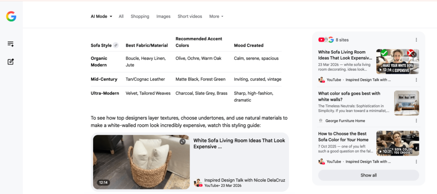Switch to the Images tab

tap(163, 17)
